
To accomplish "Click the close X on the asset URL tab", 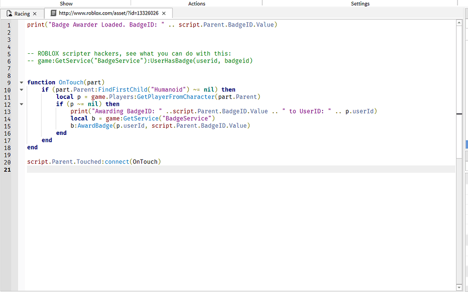I will (x=163, y=13).
